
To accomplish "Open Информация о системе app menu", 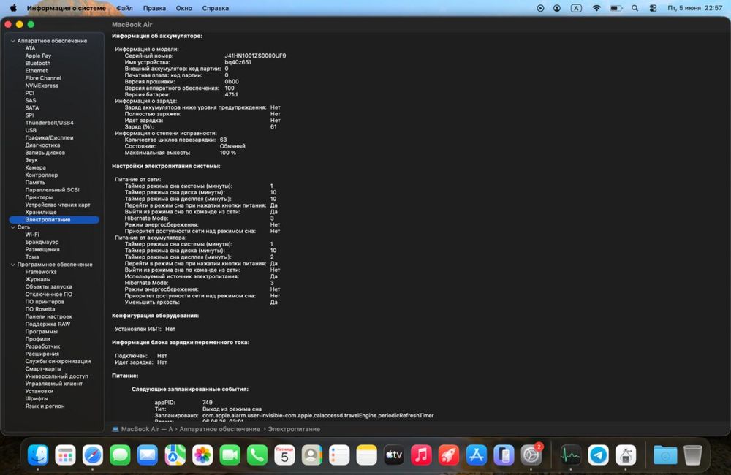I will click(67, 8).
